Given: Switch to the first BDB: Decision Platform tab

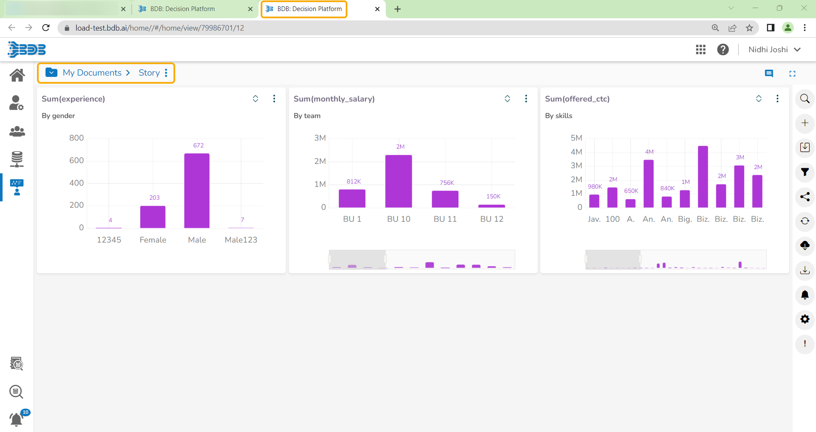Looking at the screenshot, I should click(x=182, y=9).
